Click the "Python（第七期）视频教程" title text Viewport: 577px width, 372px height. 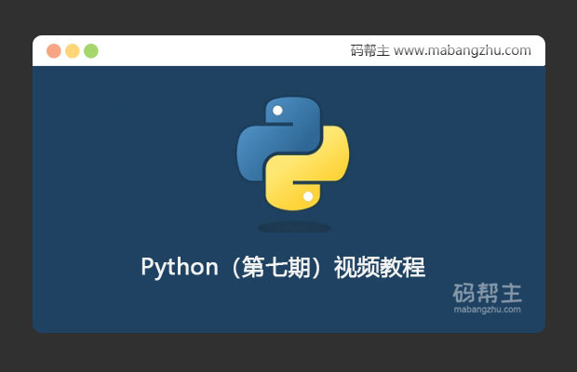[x=283, y=267]
